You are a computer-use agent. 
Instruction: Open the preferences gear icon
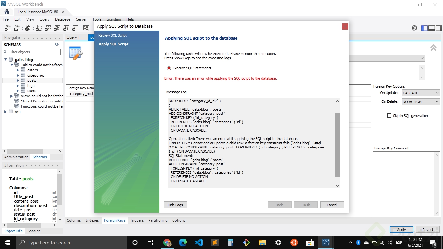click(414, 28)
